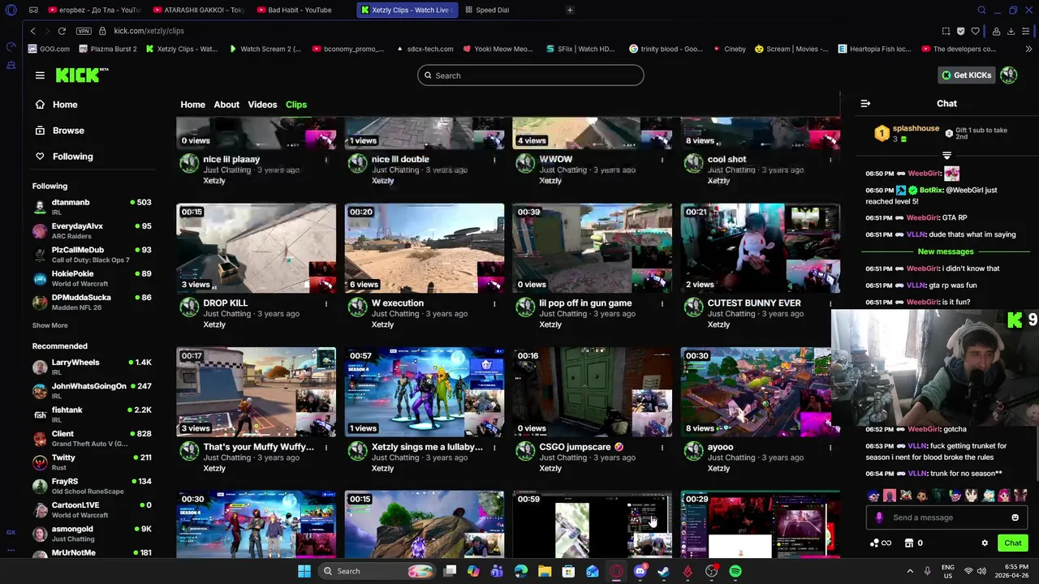Image resolution: width=1039 pixels, height=584 pixels.
Task: Open Steam from the taskbar
Action: 663,571
